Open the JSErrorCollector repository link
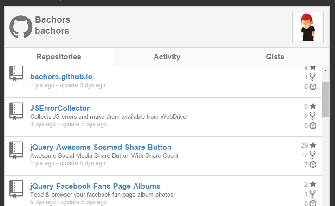The image size is (335, 206). (x=60, y=109)
